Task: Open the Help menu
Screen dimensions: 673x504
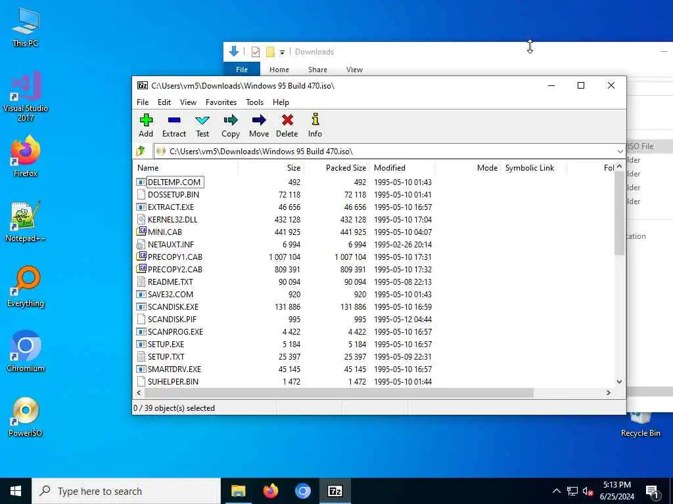Action: pyautogui.click(x=281, y=102)
